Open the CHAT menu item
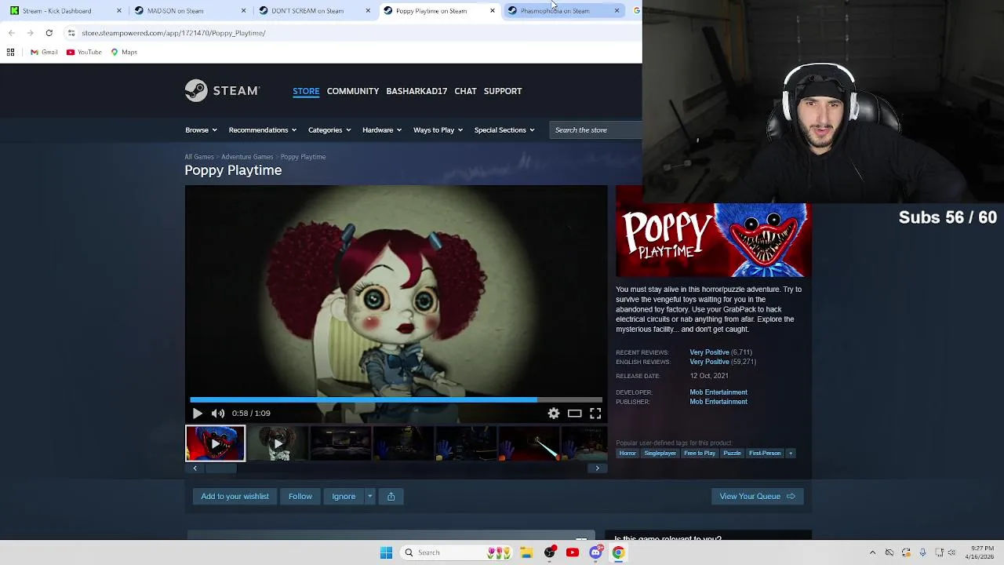The width and height of the screenshot is (1004, 565). click(465, 91)
